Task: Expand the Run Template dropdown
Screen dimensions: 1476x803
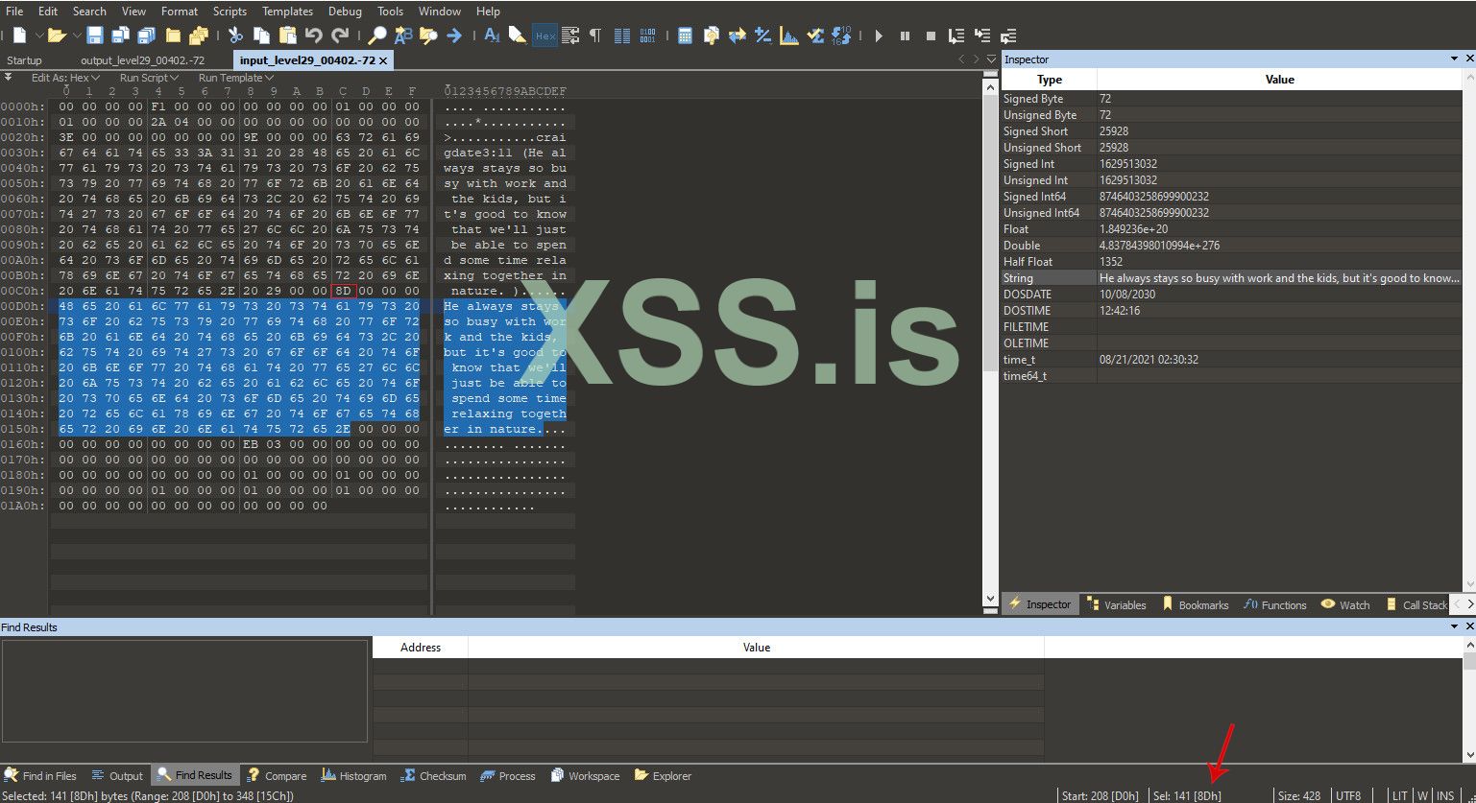Action: click(235, 78)
